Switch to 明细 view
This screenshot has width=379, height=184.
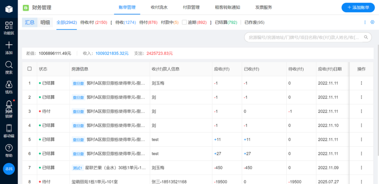45,22
